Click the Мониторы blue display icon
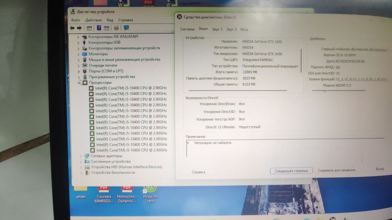The width and height of the screenshot is (392, 220). (x=85, y=54)
